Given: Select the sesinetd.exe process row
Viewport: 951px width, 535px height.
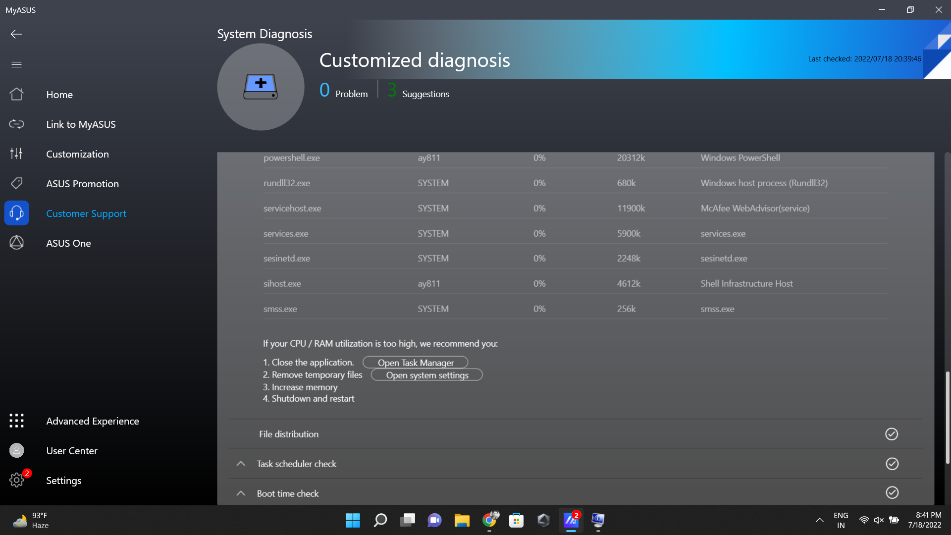Looking at the screenshot, I should [x=575, y=258].
